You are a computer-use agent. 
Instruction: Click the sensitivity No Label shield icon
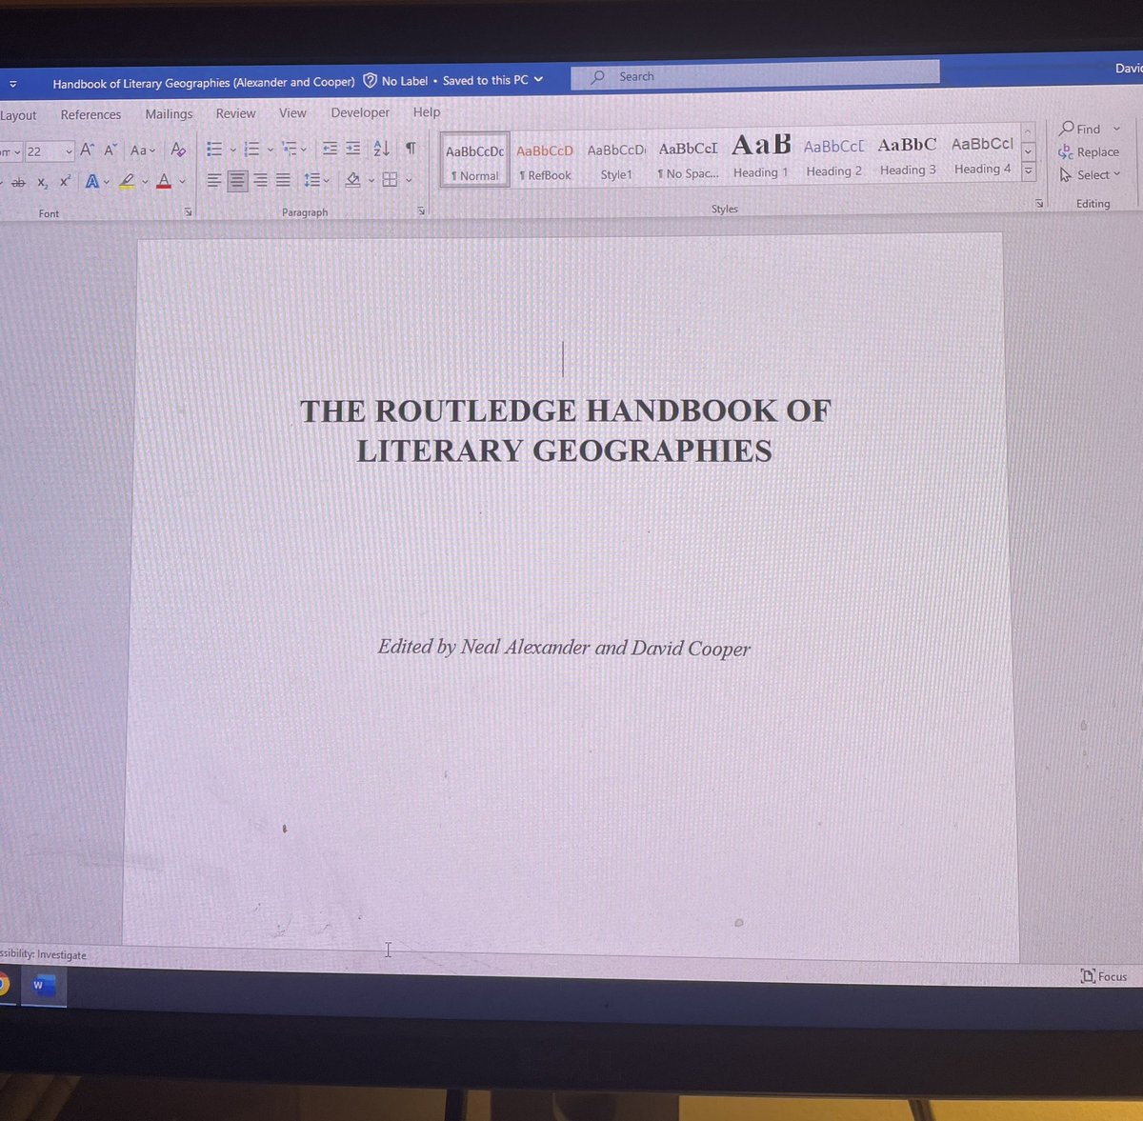point(370,81)
